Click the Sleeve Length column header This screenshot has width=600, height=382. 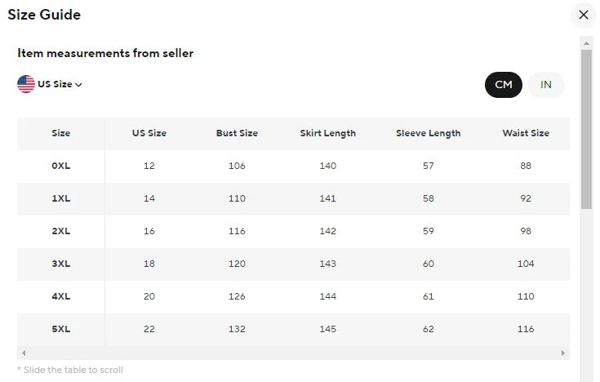[428, 133]
